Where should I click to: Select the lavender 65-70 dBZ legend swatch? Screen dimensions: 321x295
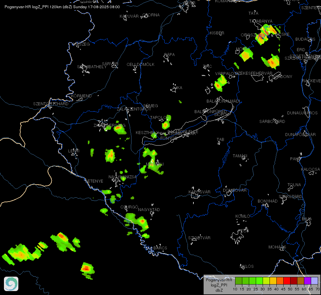point(314,281)
